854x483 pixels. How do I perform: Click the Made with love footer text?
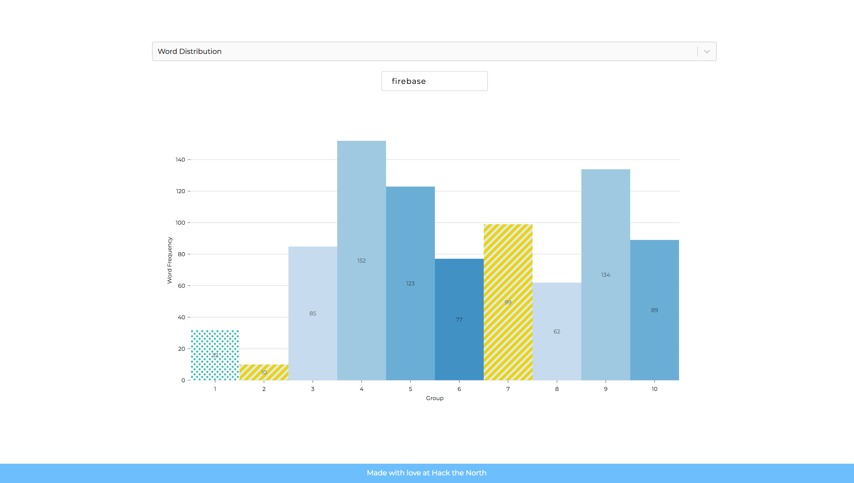427,473
